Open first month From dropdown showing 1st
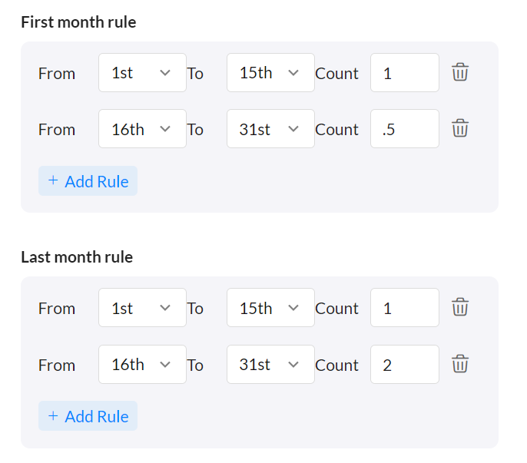The image size is (527, 463). [142, 73]
